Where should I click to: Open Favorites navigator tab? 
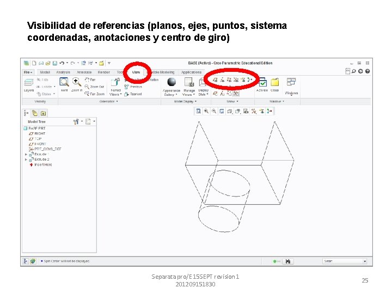coord(43,113)
